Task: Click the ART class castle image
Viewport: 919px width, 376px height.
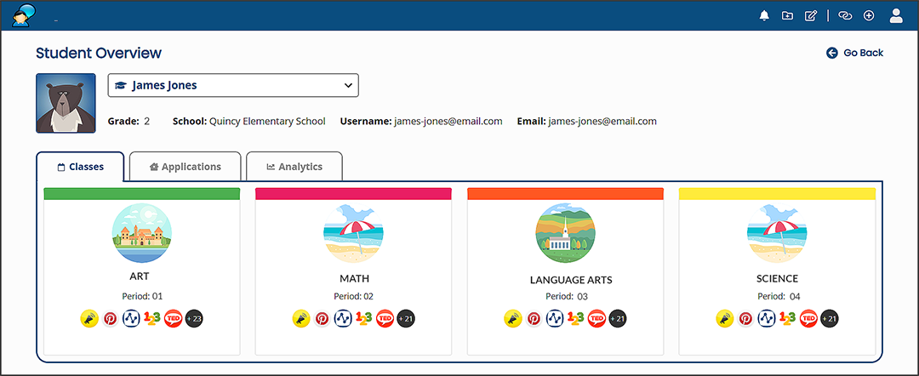Action: point(142,234)
